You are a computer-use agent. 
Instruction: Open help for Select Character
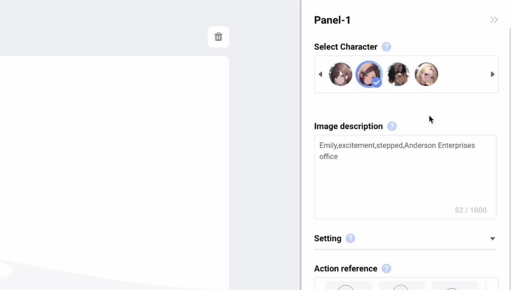[x=386, y=47]
